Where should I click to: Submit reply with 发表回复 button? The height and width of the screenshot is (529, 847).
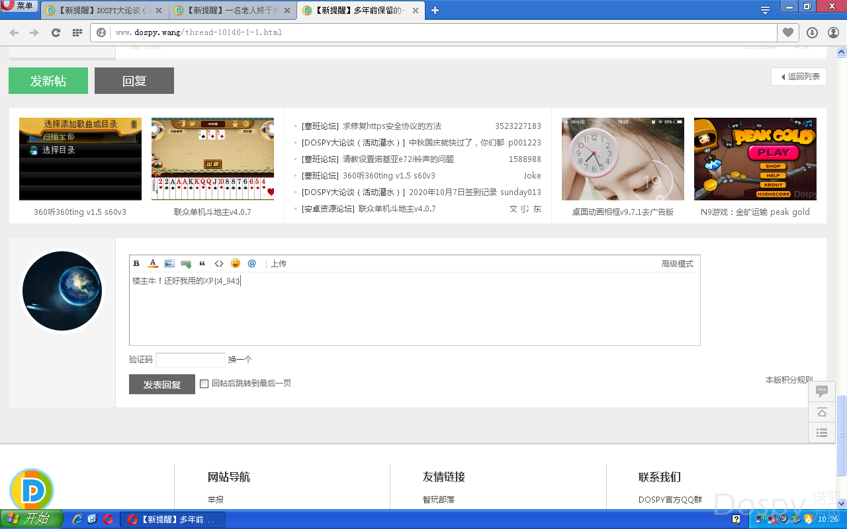pos(162,384)
